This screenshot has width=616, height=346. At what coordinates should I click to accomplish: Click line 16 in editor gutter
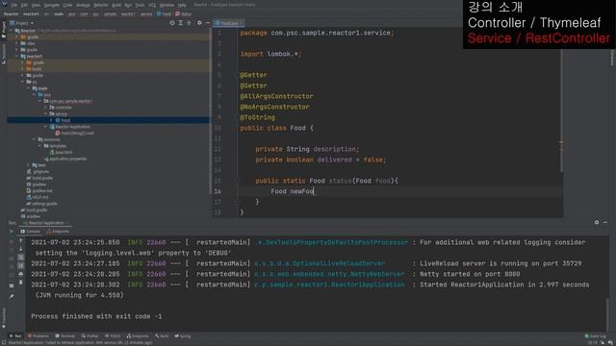click(x=218, y=191)
